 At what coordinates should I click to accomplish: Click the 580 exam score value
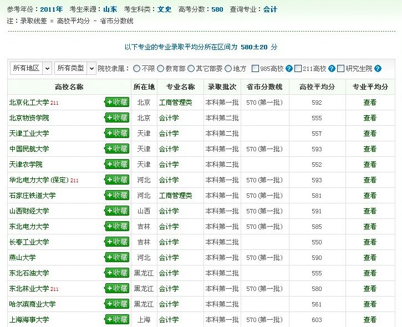point(217,9)
